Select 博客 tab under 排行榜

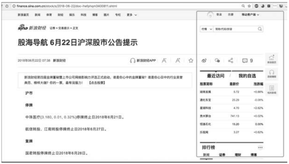(x=254, y=155)
